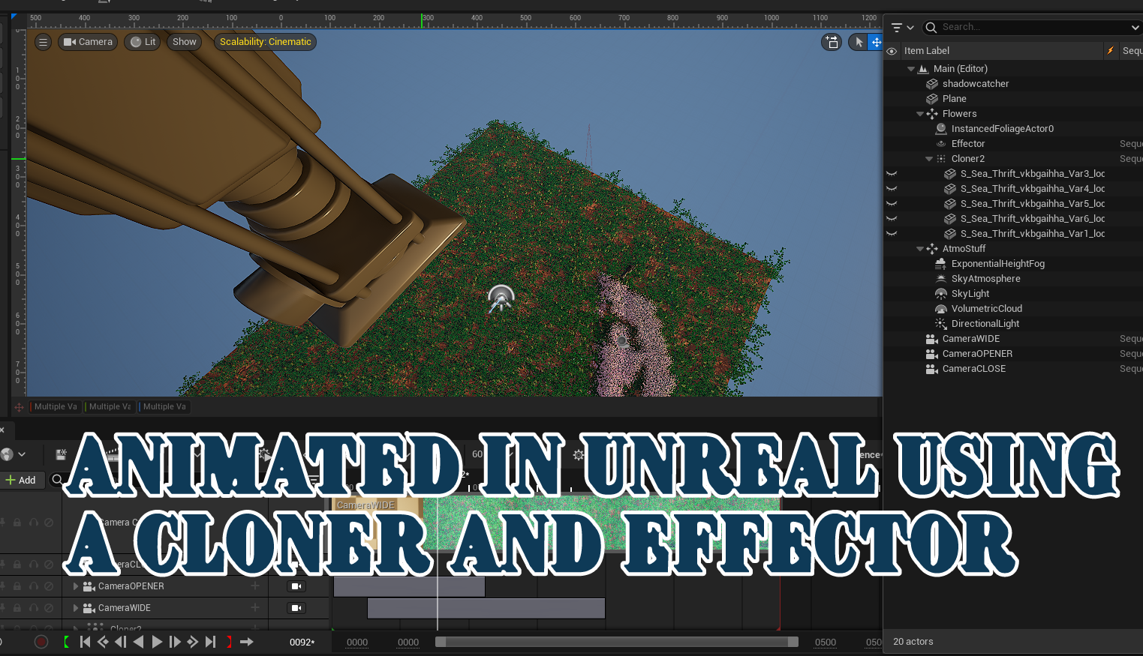Add section to CameraOPENER track plus

(255, 586)
